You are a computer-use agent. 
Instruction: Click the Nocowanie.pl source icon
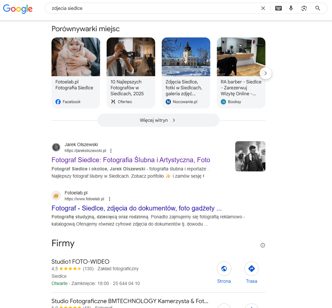(x=168, y=102)
